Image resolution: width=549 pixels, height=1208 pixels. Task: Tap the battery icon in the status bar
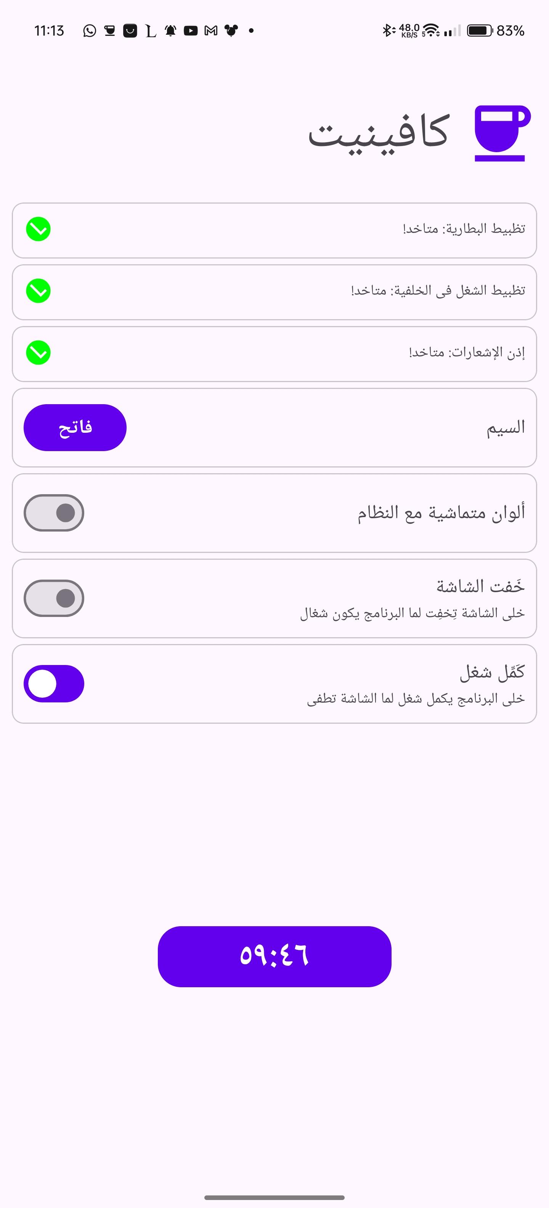(x=480, y=31)
